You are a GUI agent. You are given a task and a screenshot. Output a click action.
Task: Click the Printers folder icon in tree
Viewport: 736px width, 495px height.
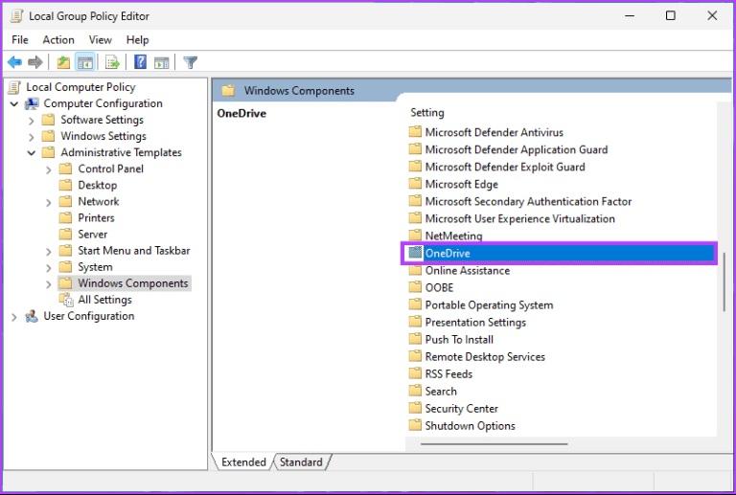[66, 218]
